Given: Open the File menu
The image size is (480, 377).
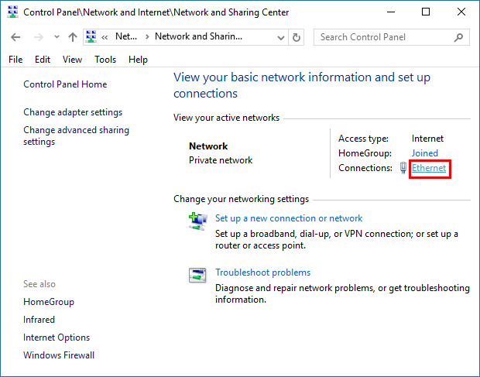Looking at the screenshot, I should click(15, 60).
